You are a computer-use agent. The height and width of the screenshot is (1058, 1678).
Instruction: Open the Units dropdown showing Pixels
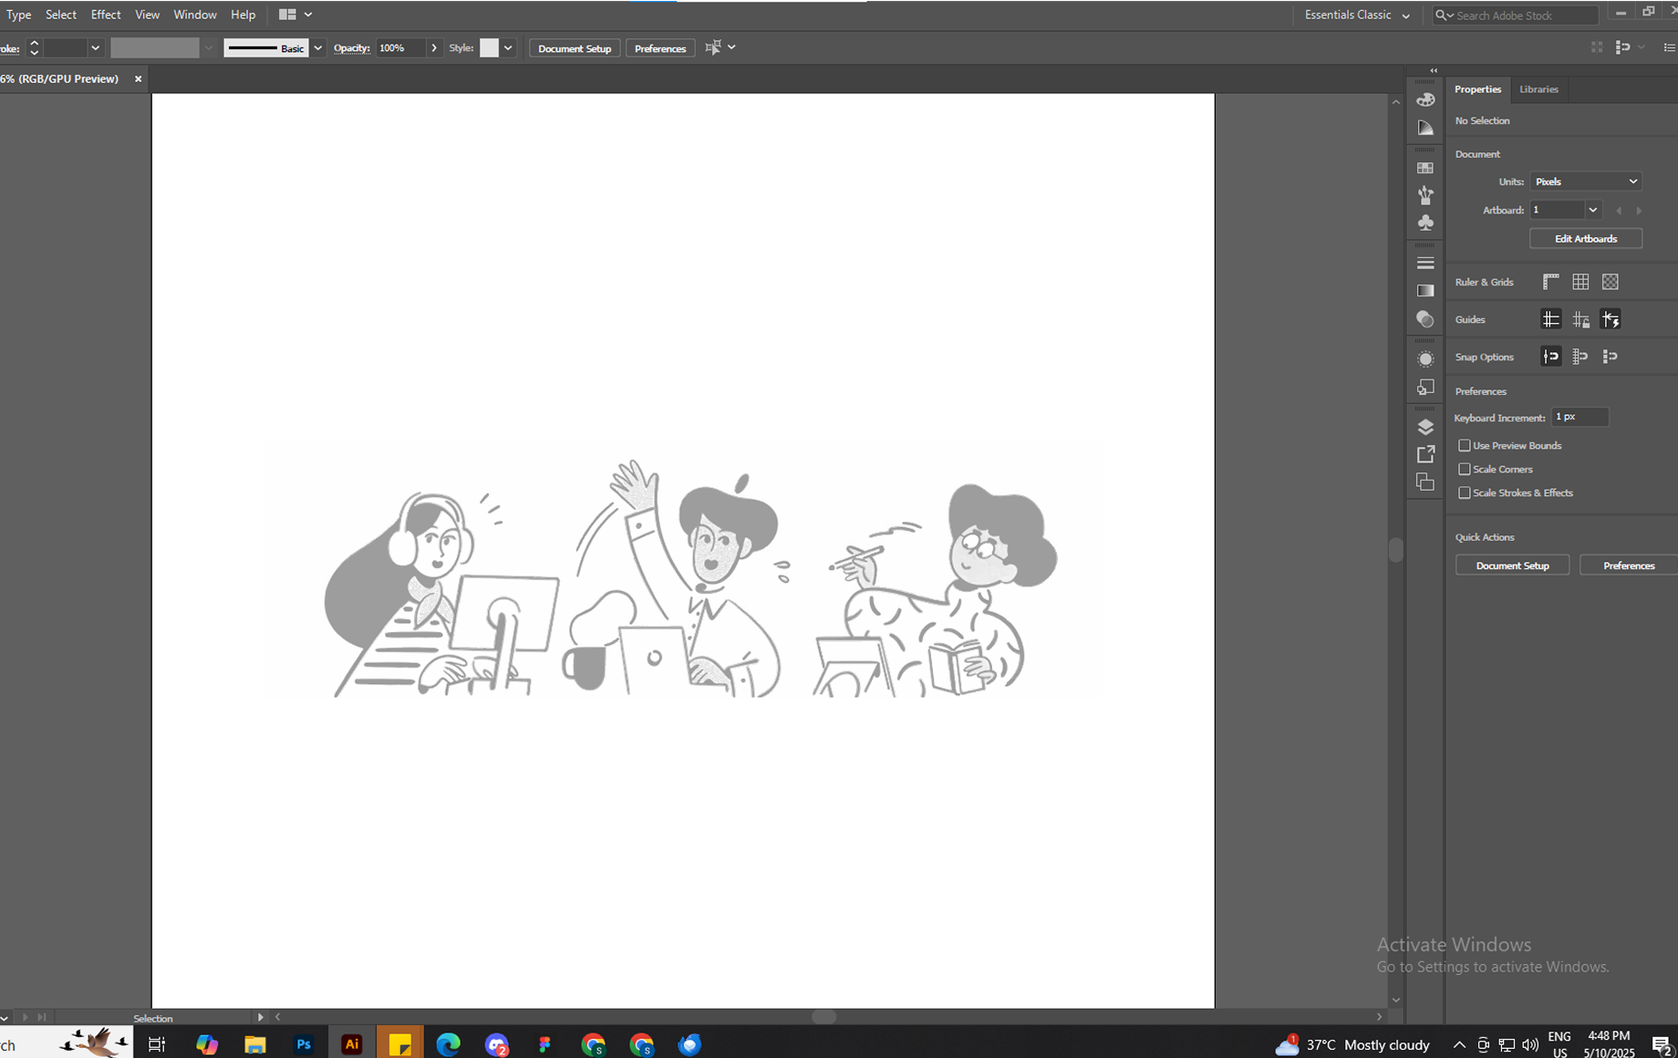tap(1586, 182)
